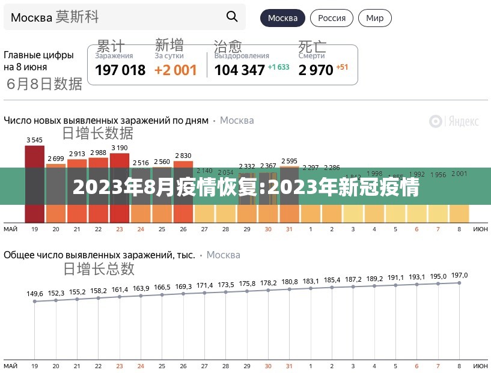This screenshot has height=373, width=491.
Task: Click the deaths value 2 970
Action: [x=316, y=70]
